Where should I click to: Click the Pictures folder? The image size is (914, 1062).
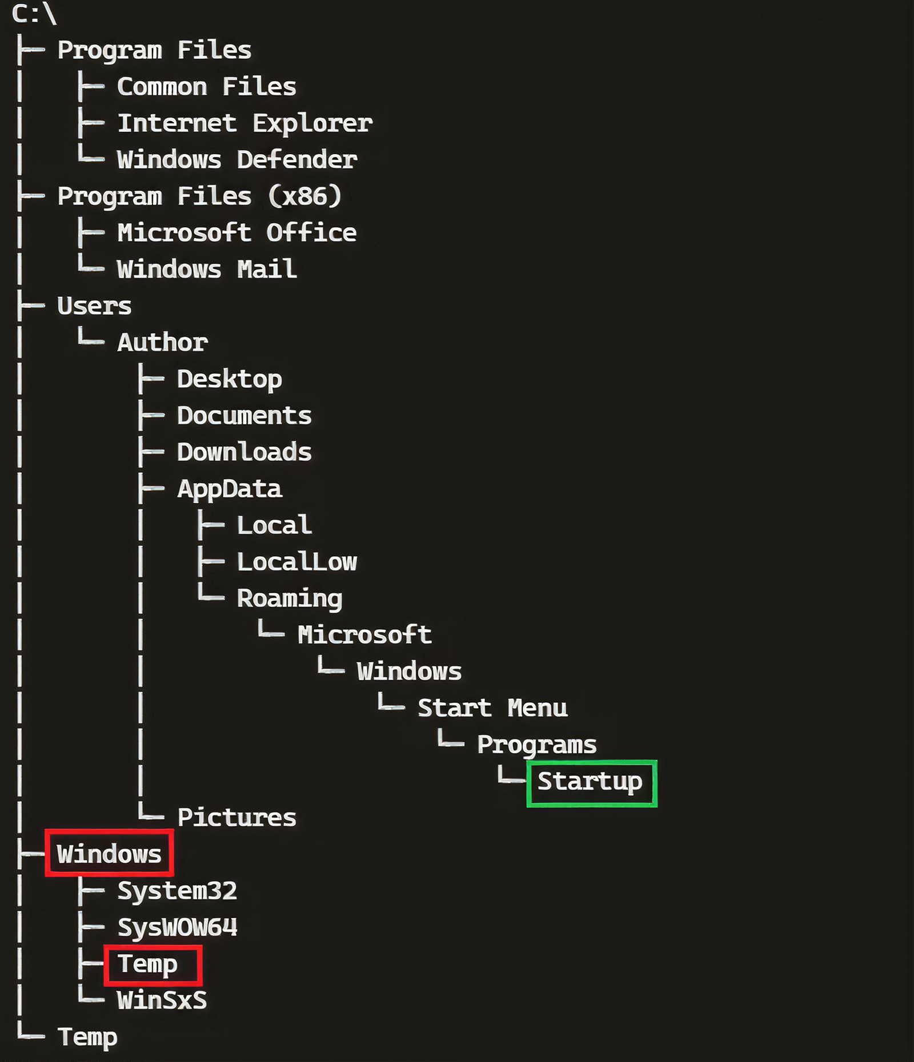tap(236, 818)
